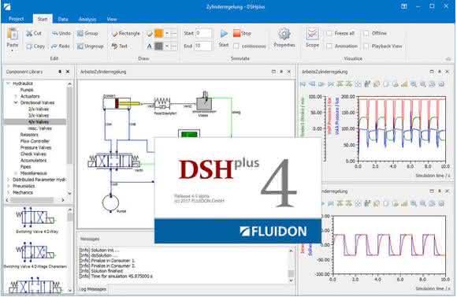This screenshot has width=457, height=297.
Task: Select 2/x Valves in library tree
Action: point(39,109)
